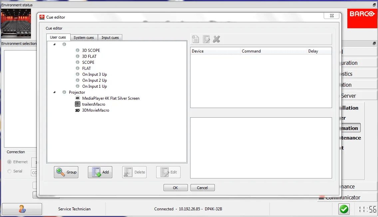
Task: Select the On Input 2 Up cue
Action: (x=94, y=80)
